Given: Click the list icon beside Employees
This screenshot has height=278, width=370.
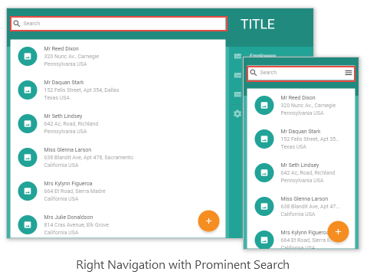Looking at the screenshot, I should point(237,56).
